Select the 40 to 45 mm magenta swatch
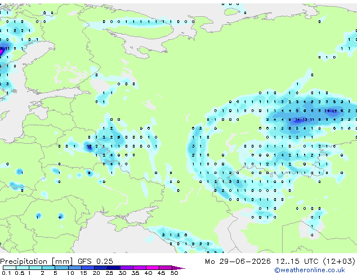357x275 pixels. click(x=153, y=268)
